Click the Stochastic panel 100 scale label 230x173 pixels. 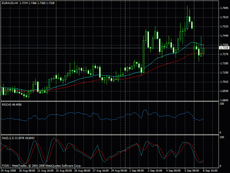tap(222, 137)
